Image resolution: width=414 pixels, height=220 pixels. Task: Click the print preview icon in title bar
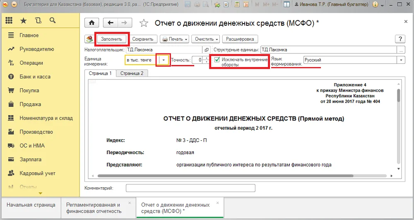(x=206, y=4)
